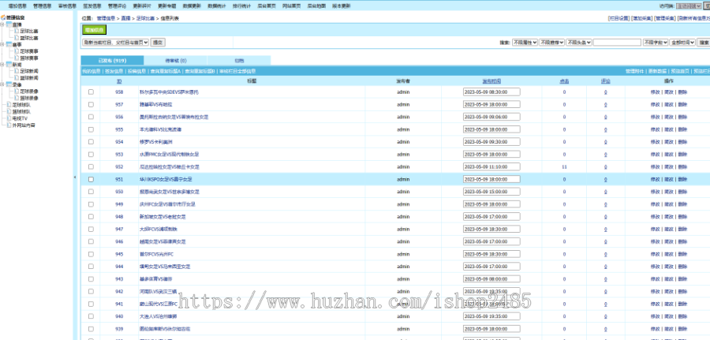Image resolution: width=710 pixels, height=340 pixels.
Task: Tick the checkbox for highlighted row 951
Action: (x=91, y=179)
